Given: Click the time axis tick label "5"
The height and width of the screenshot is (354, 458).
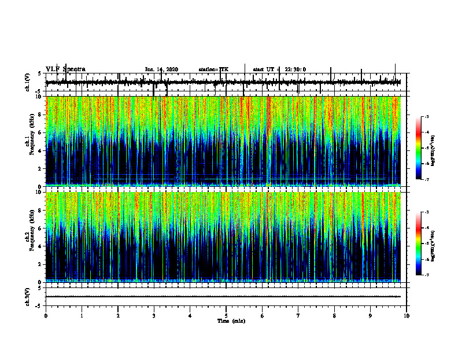Looking at the screenshot, I should [226, 316].
